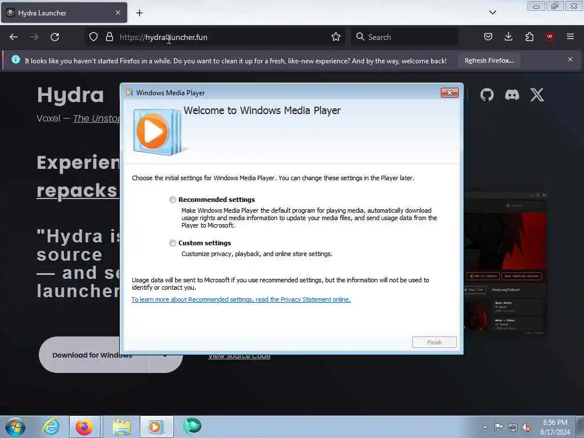This screenshot has width=584, height=438.
Task: Click the repacks underlined text
Action: click(x=77, y=190)
